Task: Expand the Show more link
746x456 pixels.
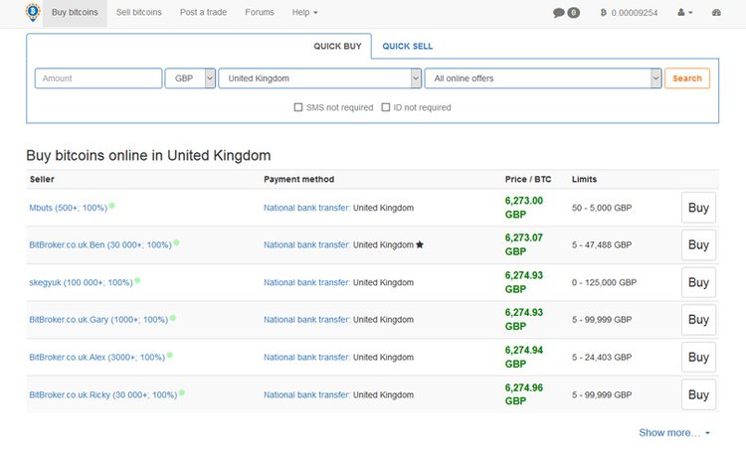Action: pos(674,433)
